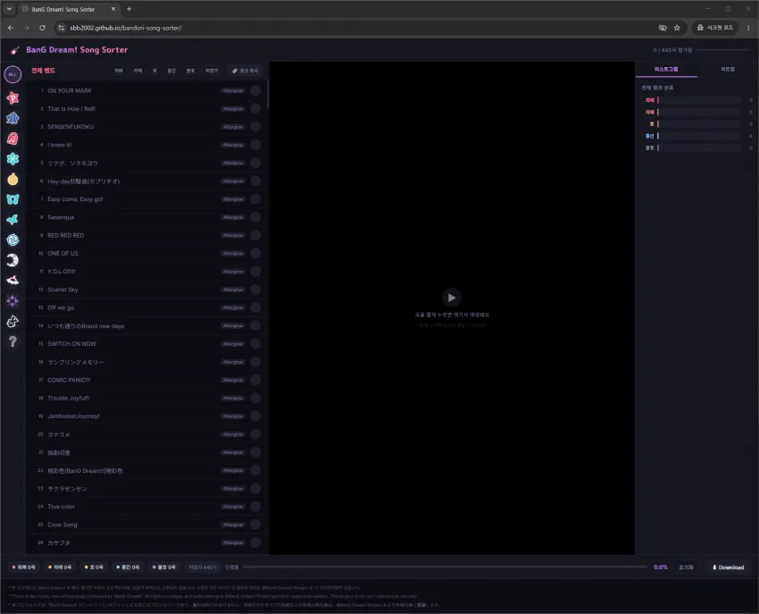
Task: Select song row Jamboree!Journey!
Action: pyautogui.click(x=146, y=416)
